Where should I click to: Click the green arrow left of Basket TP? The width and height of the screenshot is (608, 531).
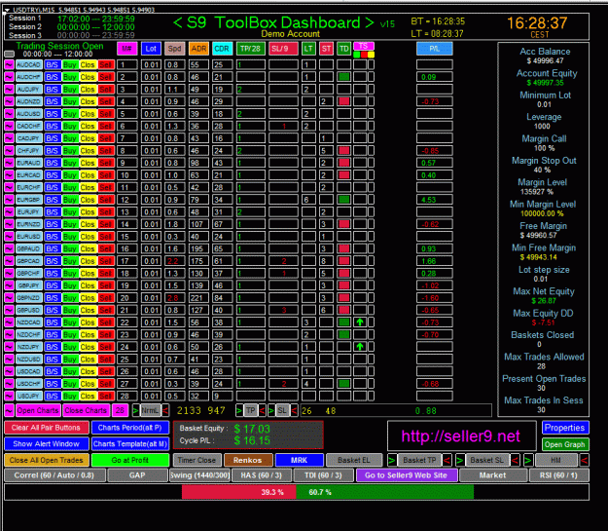392,460
